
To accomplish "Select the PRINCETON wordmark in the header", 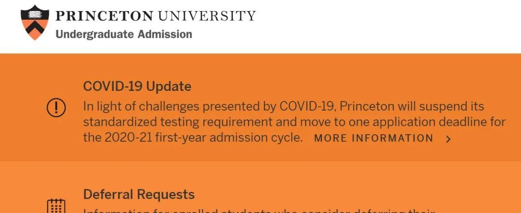I will pyautogui.click(x=104, y=16).
